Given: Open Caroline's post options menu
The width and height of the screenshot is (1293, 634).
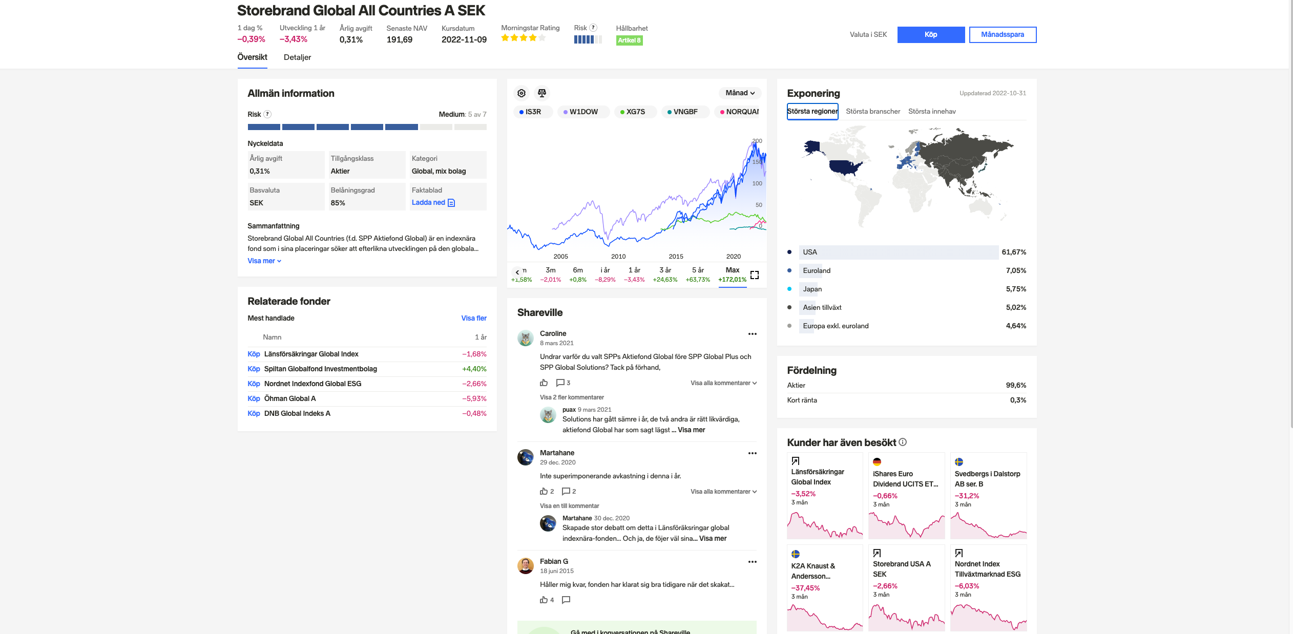Looking at the screenshot, I should (752, 334).
